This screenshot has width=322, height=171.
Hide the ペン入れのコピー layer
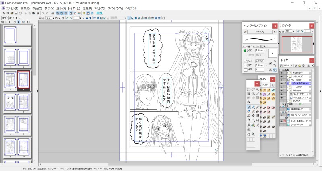(x=281, y=83)
